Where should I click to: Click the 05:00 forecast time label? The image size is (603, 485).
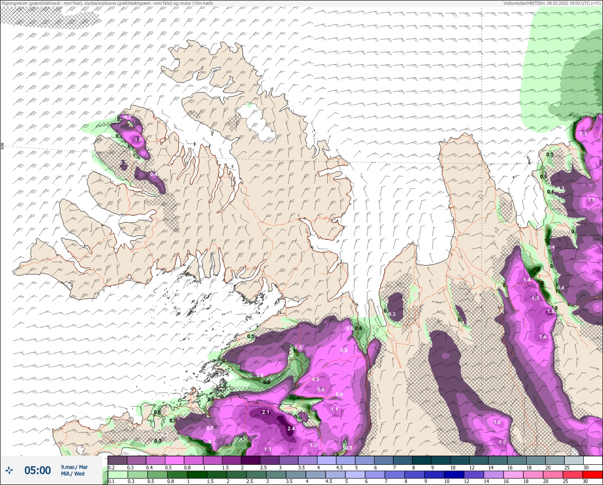click(x=38, y=470)
